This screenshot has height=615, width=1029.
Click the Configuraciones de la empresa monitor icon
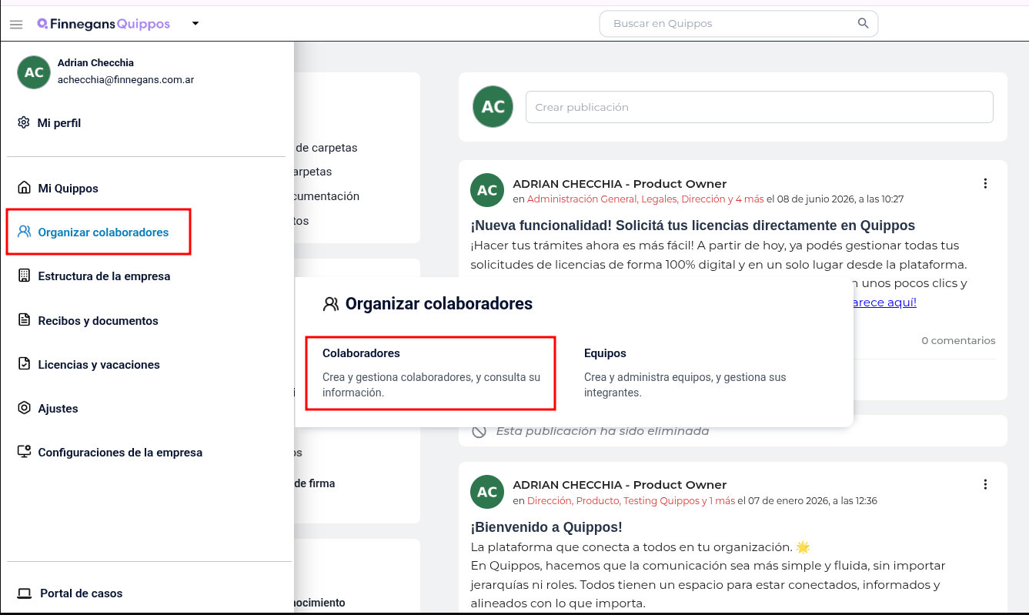click(x=24, y=452)
